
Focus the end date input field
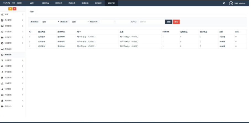(123, 22)
